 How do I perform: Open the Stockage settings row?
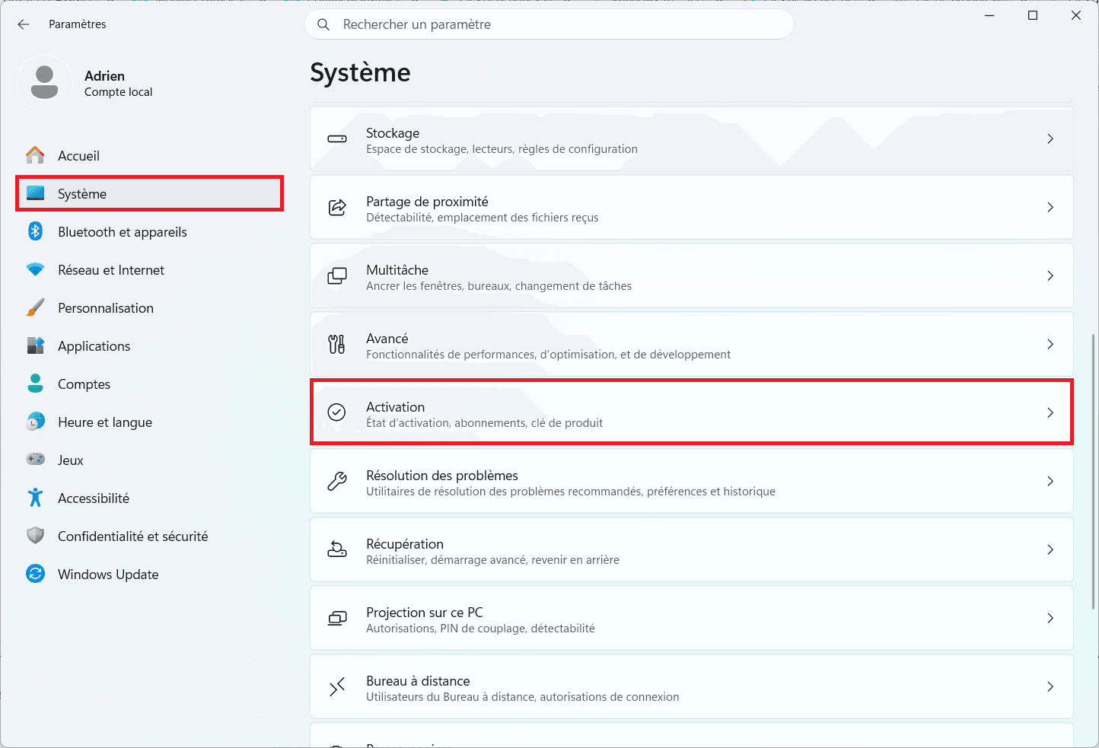pos(692,138)
